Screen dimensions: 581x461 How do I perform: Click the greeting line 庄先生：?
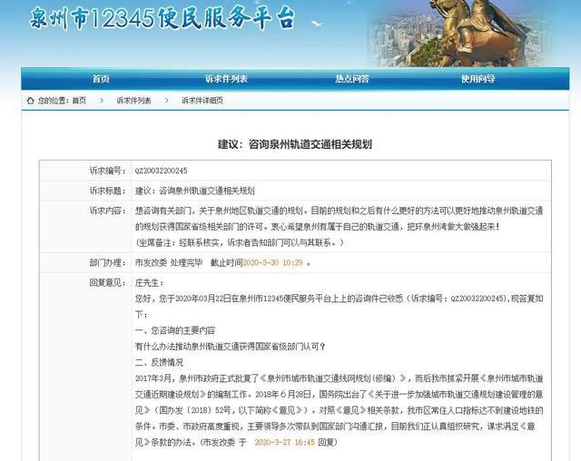tap(149, 283)
